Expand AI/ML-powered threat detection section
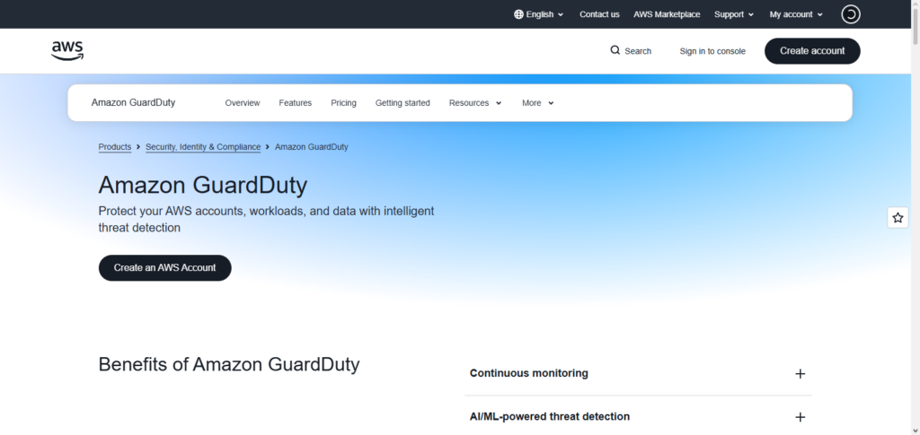The image size is (920, 435). tap(639, 417)
